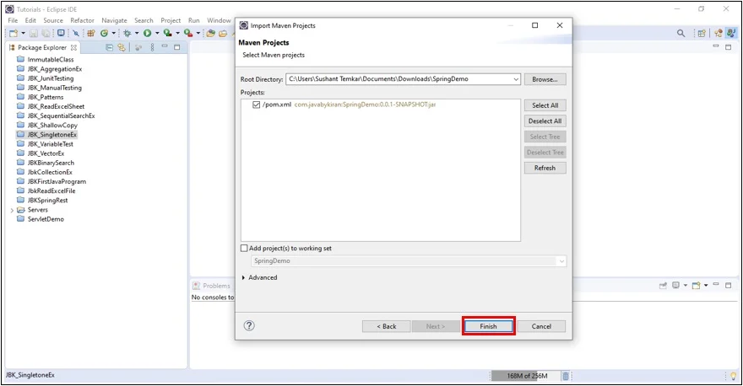743x386 pixels.
Task: Click the Coverage launch icon
Action: pos(167,33)
